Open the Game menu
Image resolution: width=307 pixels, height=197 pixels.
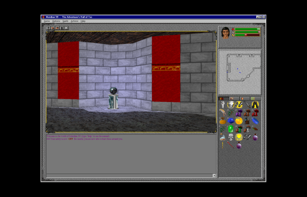click(x=46, y=21)
